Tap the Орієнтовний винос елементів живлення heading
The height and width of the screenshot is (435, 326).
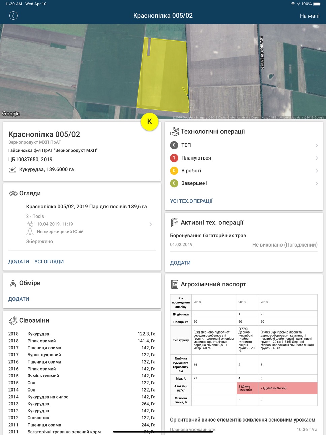pos(243,420)
